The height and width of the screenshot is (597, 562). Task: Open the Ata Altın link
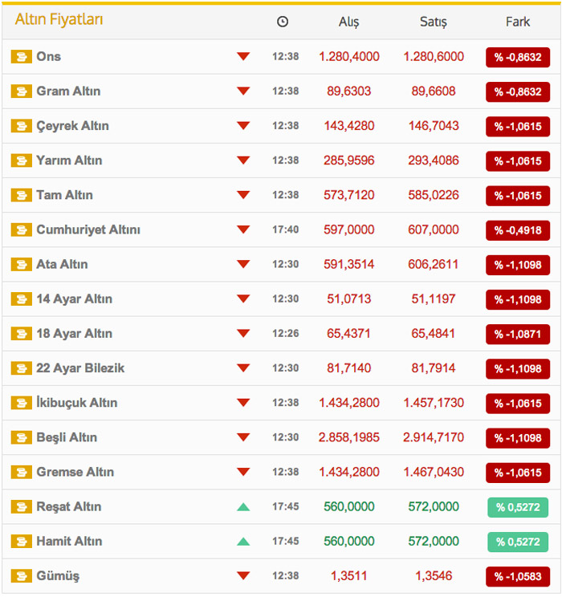(62, 265)
